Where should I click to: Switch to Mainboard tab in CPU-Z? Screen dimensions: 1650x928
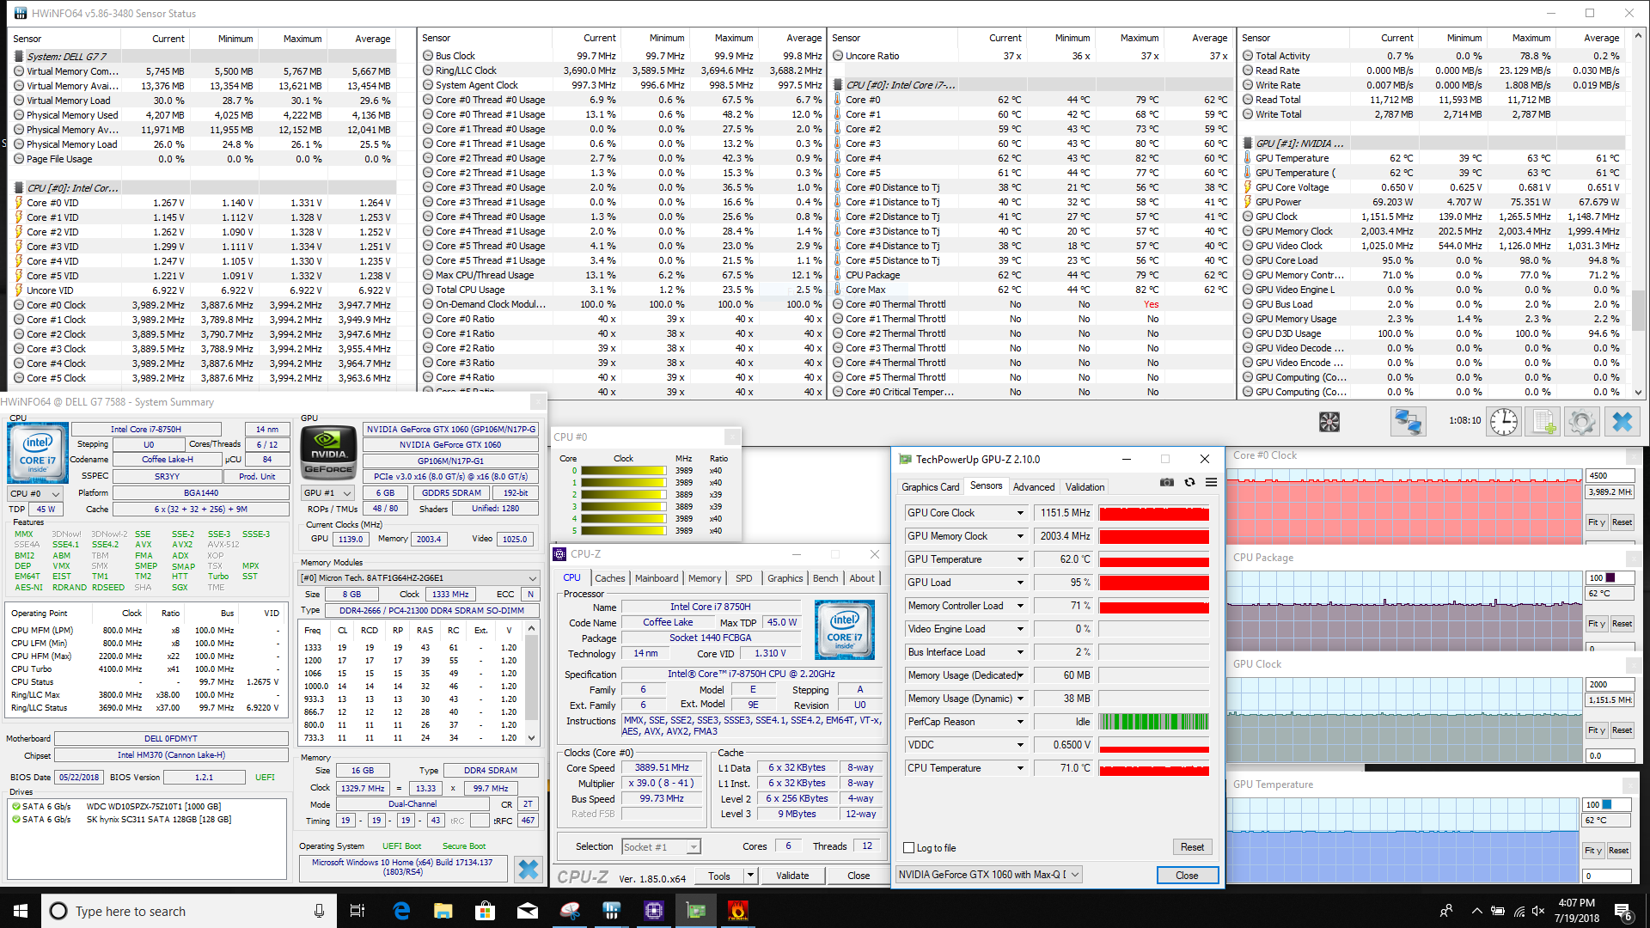coord(657,578)
